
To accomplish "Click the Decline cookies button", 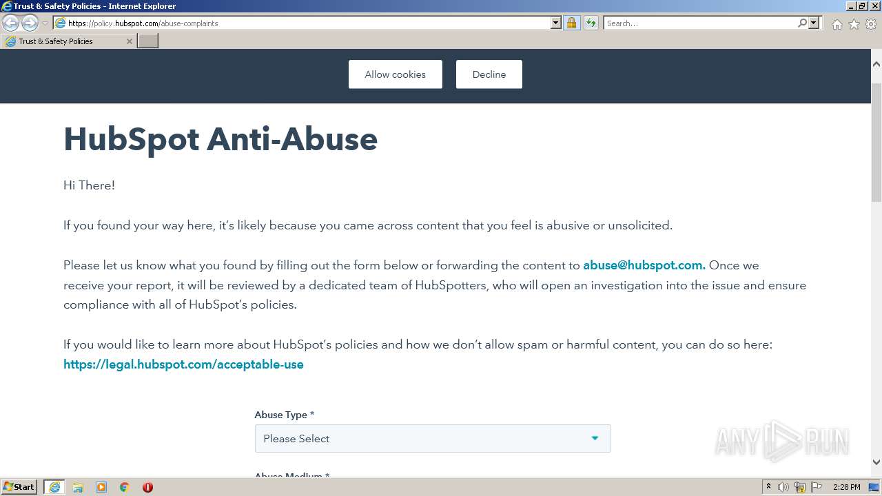I will [489, 74].
